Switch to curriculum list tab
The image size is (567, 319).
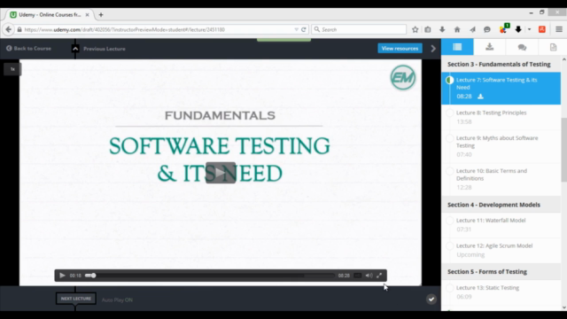(x=457, y=47)
